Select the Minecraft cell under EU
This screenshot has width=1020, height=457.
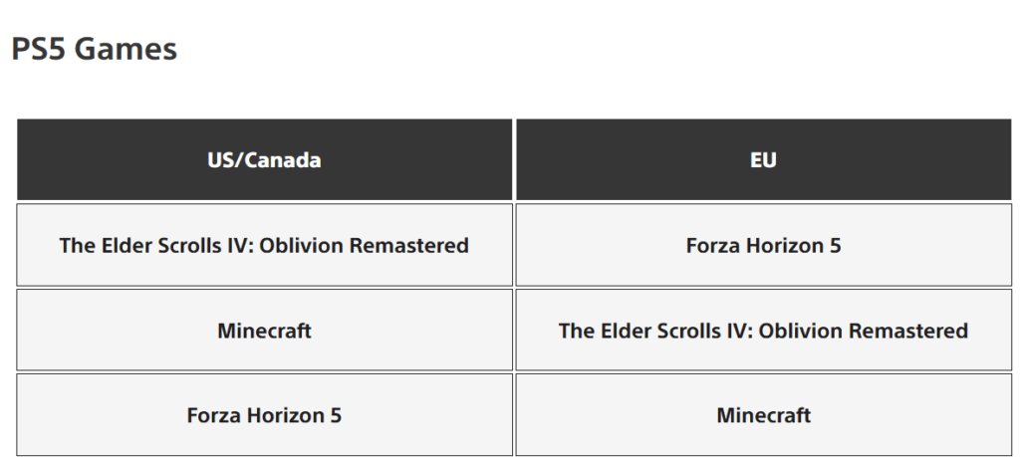pos(764,415)
